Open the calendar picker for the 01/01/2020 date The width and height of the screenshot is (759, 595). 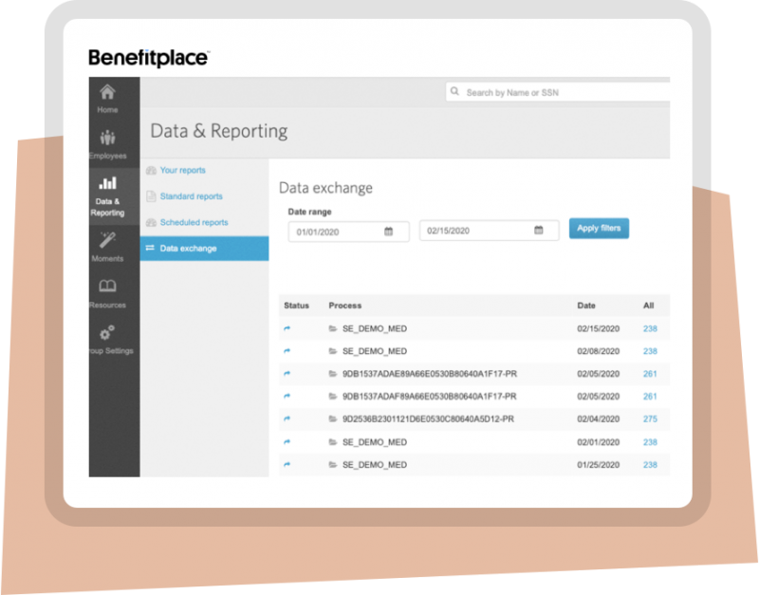pos(389,232)
